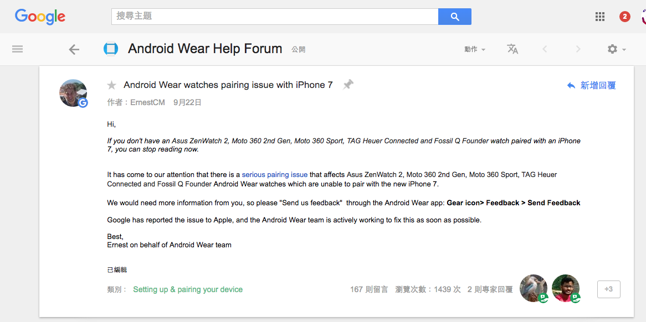Open the settings gear dropdown
646x322 pixels.
click(x=616, y=49)
